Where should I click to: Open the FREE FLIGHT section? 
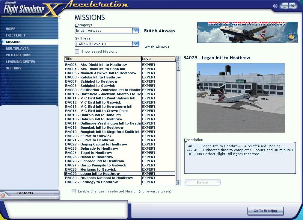point(16,35)
